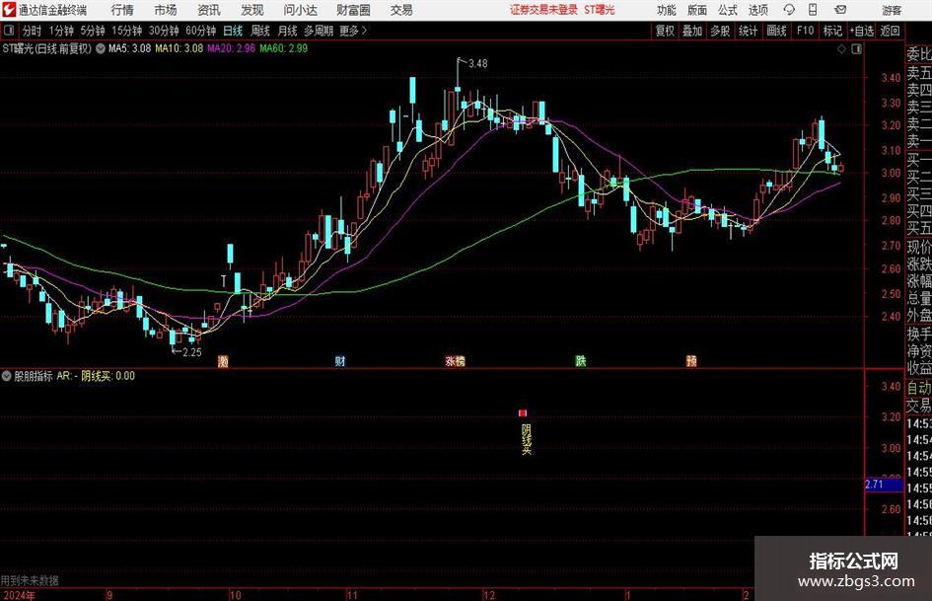The image size is (932, 601).
Task: Click the mobile phone icon
Action: [813, 10]
